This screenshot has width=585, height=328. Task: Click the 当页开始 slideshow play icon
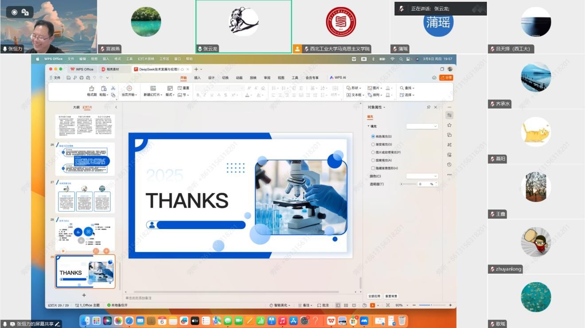pos(129,88)
